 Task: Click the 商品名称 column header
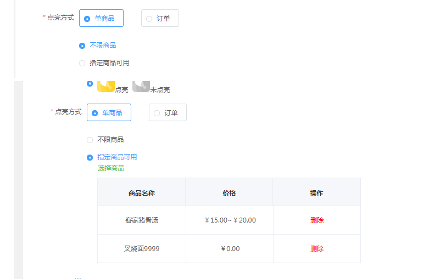pos(142,193)
